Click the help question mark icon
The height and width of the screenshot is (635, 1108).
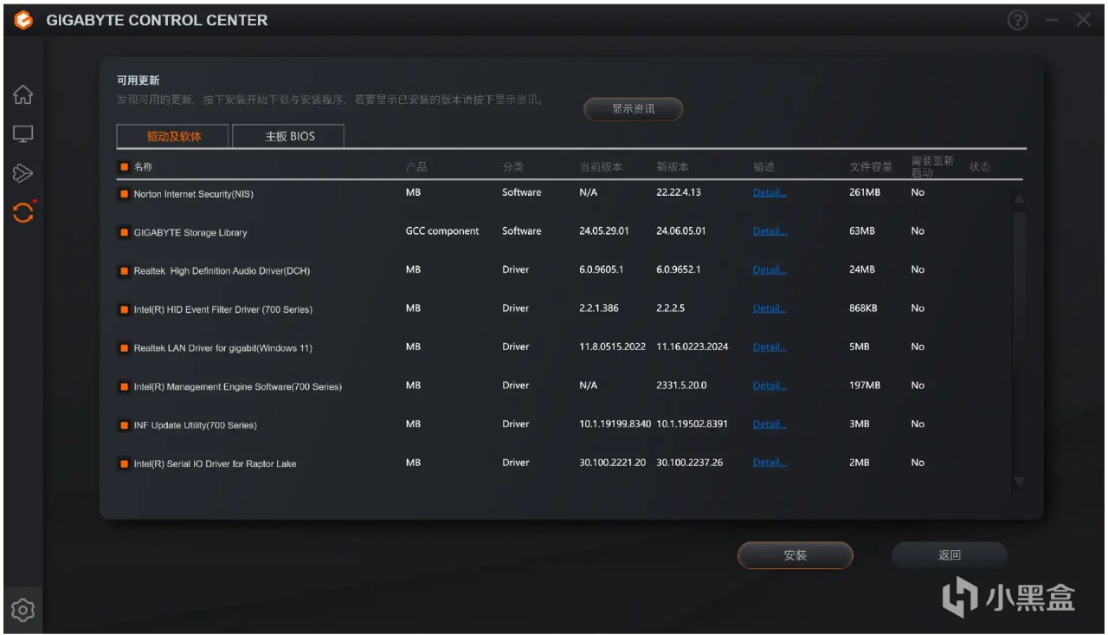click(1018, 21)
